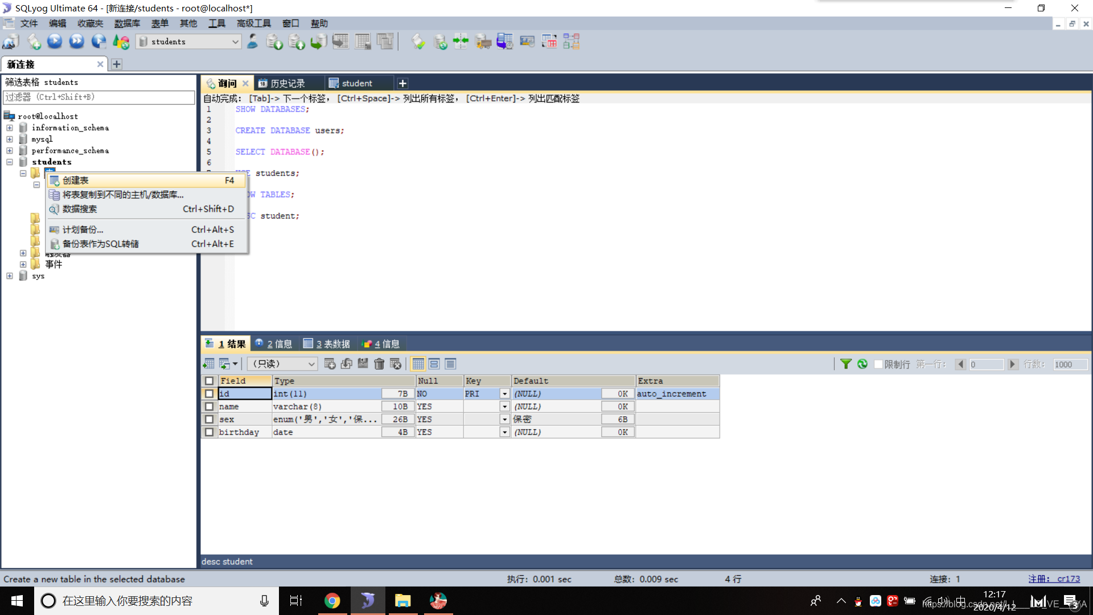Go to the next page arrow
1093x615 pixels.
coord(1013,364)
